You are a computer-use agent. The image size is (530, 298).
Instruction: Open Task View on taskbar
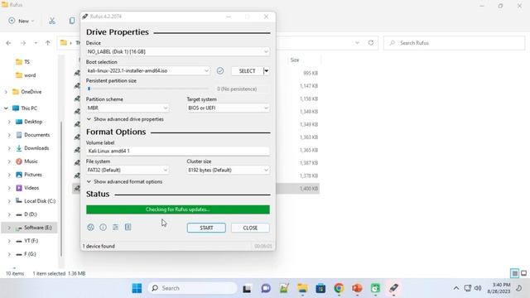247,288
